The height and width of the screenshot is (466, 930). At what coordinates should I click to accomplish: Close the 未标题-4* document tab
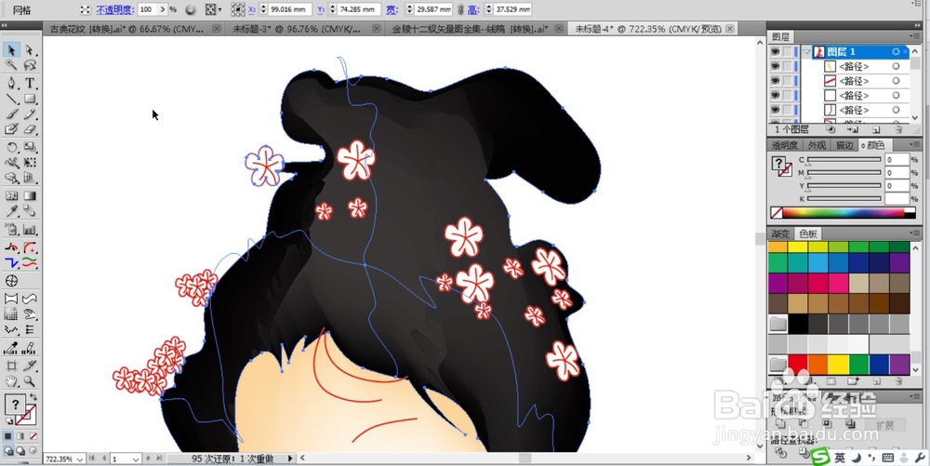click(729, 29)
